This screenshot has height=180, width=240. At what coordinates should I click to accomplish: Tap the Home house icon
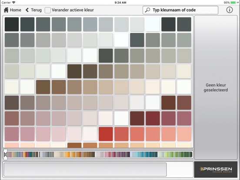coord(6,10)
